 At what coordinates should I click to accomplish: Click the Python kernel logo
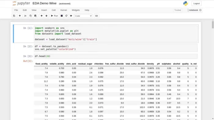(x=186, y=4)
